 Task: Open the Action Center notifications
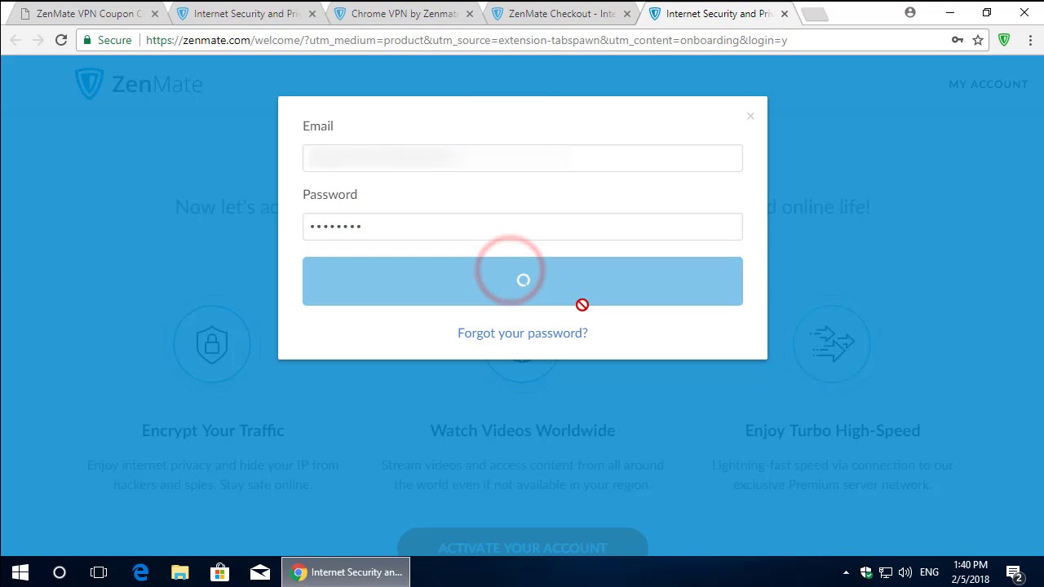(x=1014, y=572)
